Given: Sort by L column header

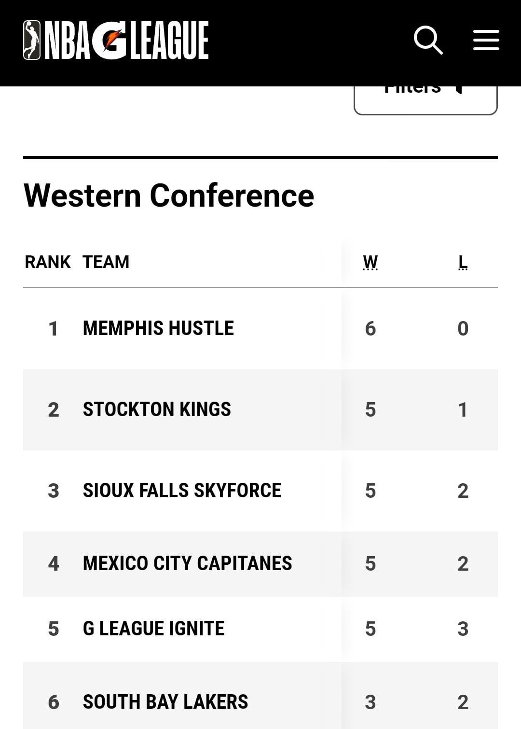Looking at the screenshot, I should pos(463,262).
